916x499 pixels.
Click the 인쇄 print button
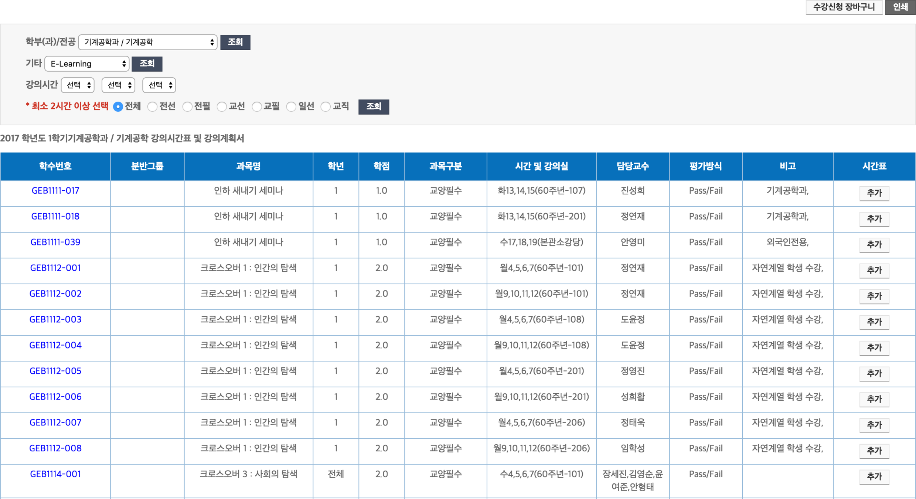900,7
